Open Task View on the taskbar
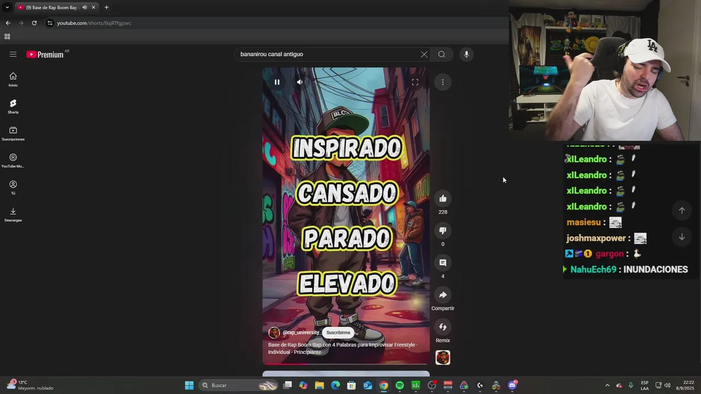The height and width of the screenshot is (394, 701). coord(288,385)
